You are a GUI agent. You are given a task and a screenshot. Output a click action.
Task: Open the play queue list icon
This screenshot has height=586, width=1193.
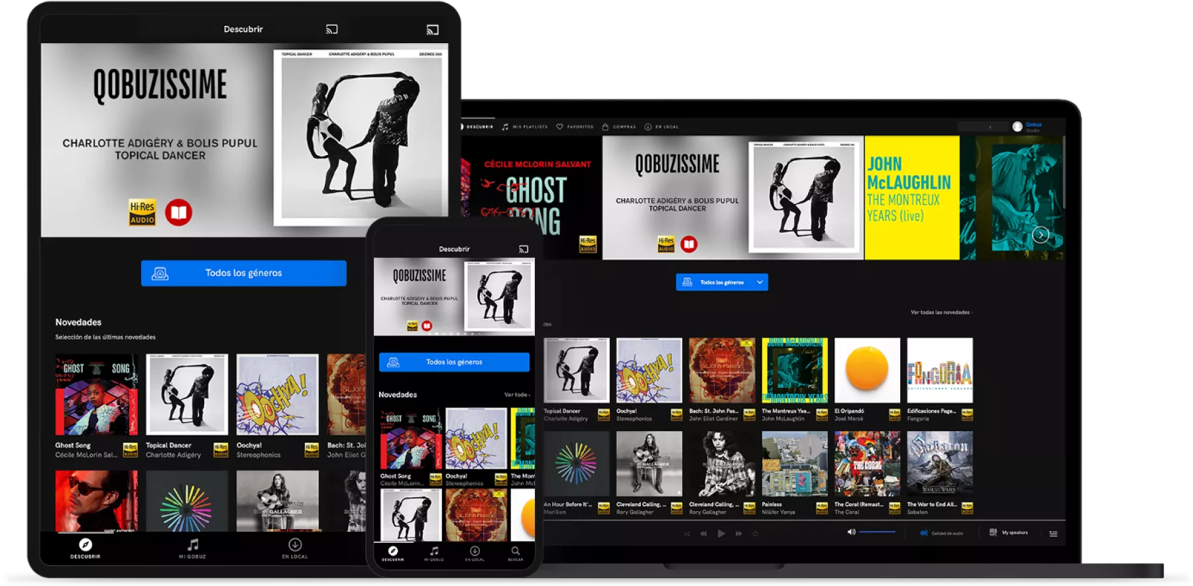1053,534
